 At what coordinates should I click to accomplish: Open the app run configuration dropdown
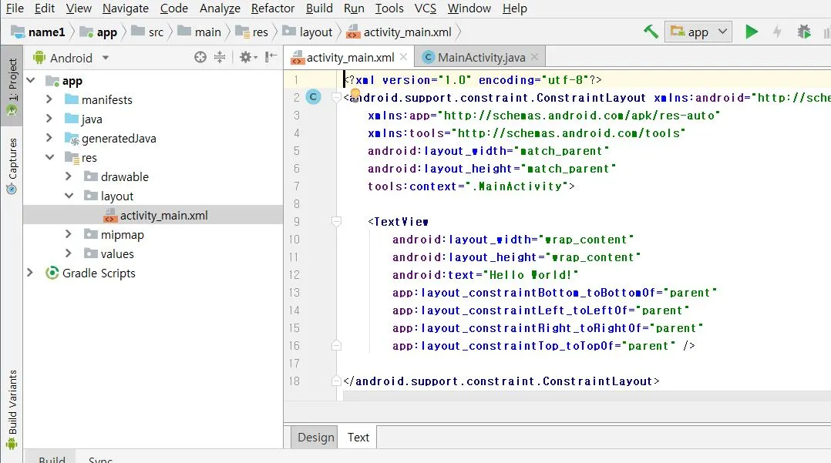(x=698, y=32)
